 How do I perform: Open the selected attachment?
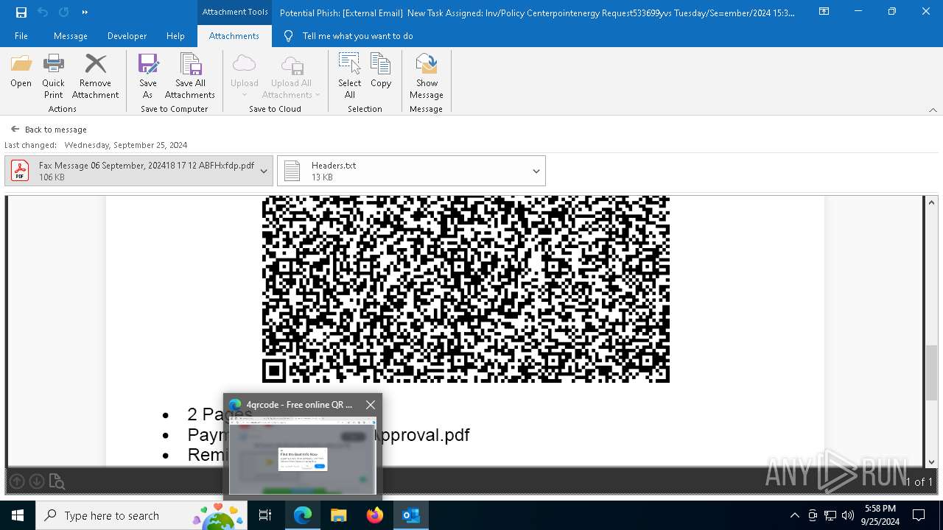tap(21, 71)
